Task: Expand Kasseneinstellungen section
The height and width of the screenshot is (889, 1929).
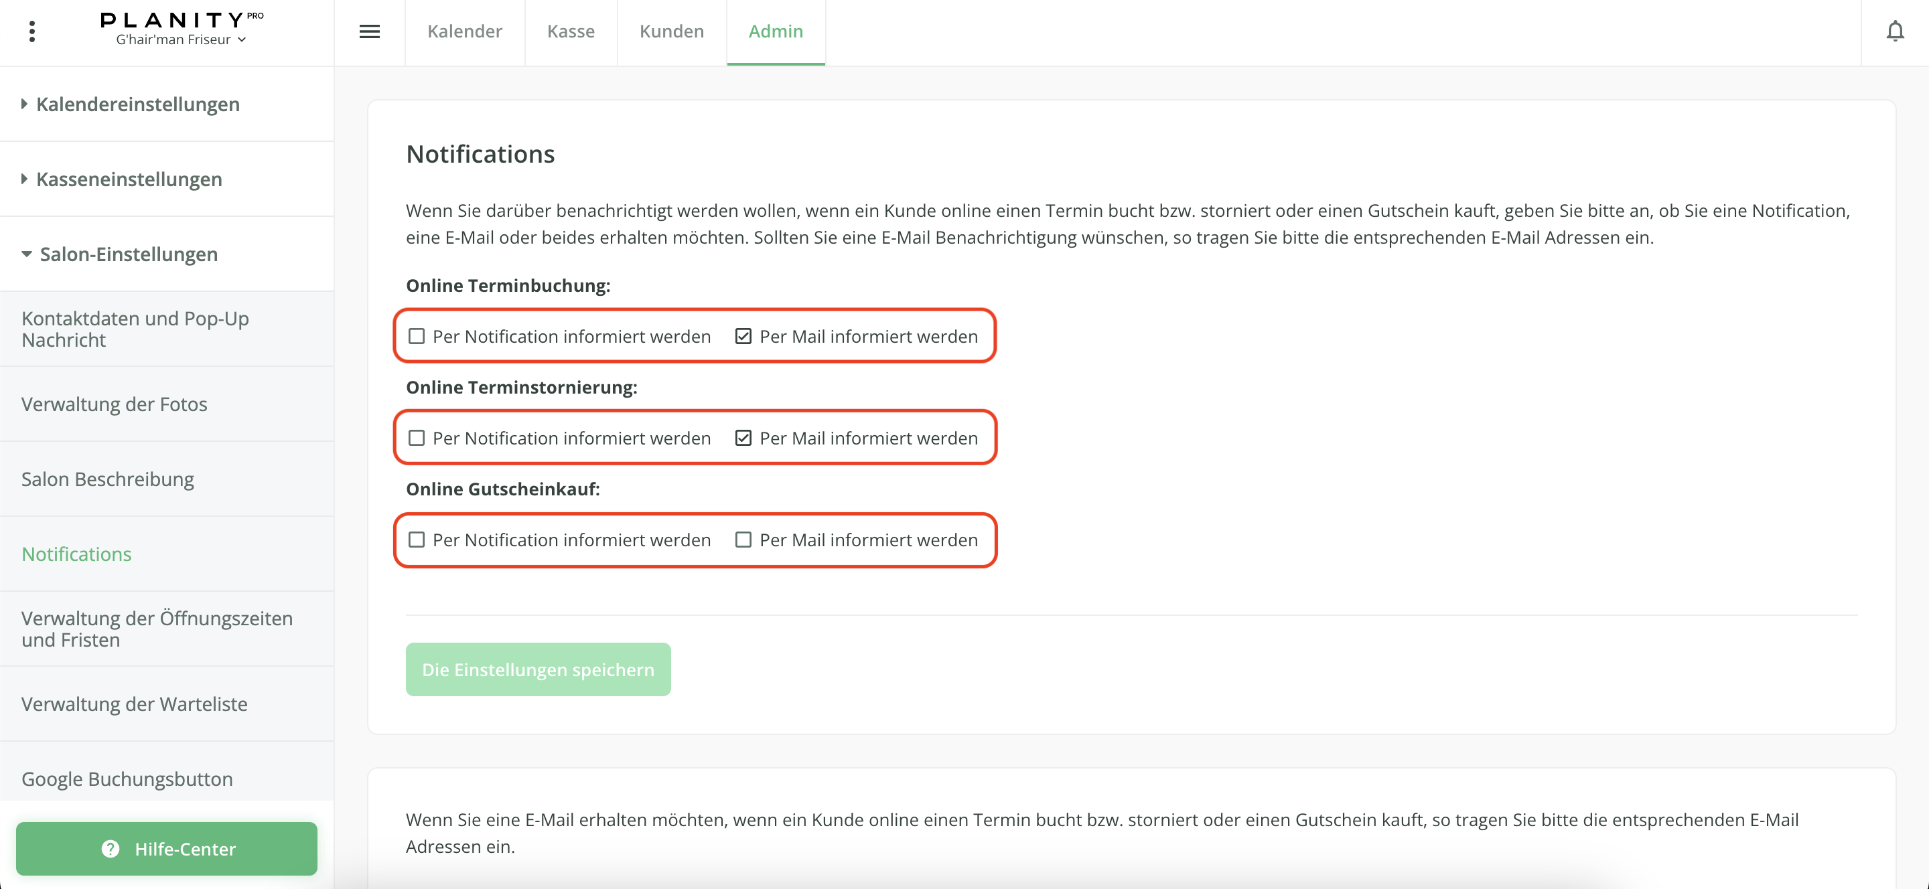Action: tap(129, 179)
